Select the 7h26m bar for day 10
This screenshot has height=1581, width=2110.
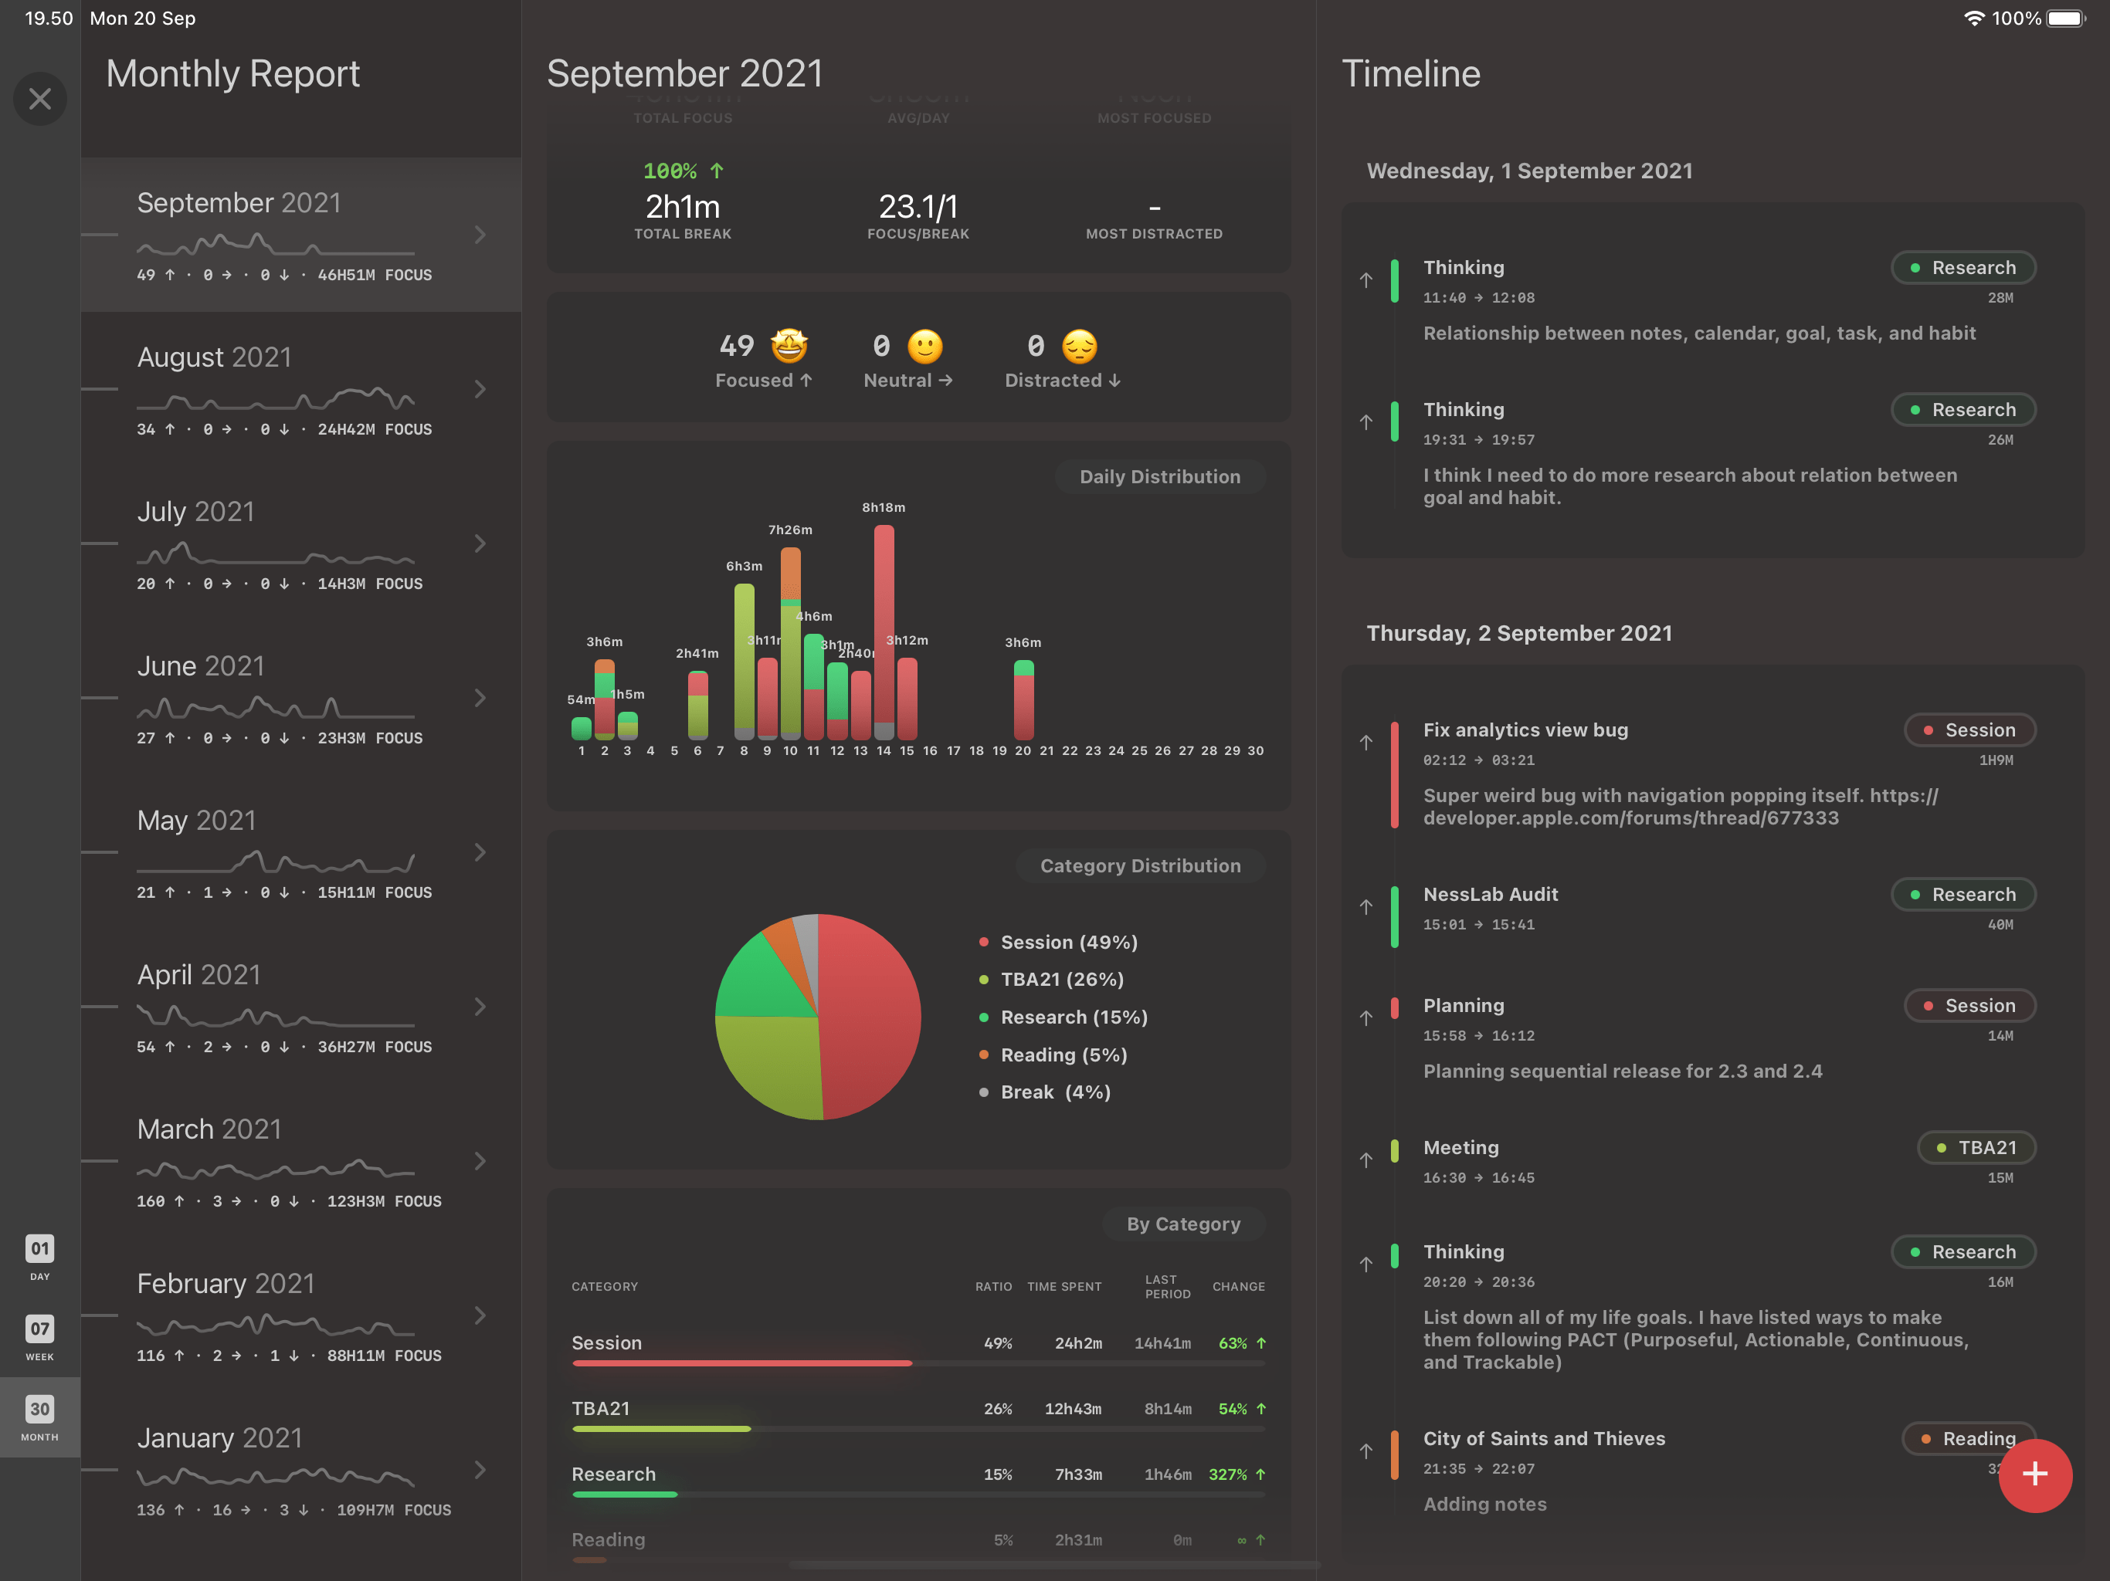pos(791,644)
